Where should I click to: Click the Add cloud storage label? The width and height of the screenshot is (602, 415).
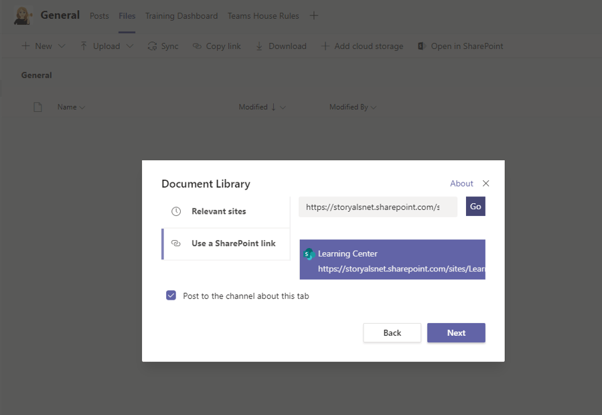[368, 46]
